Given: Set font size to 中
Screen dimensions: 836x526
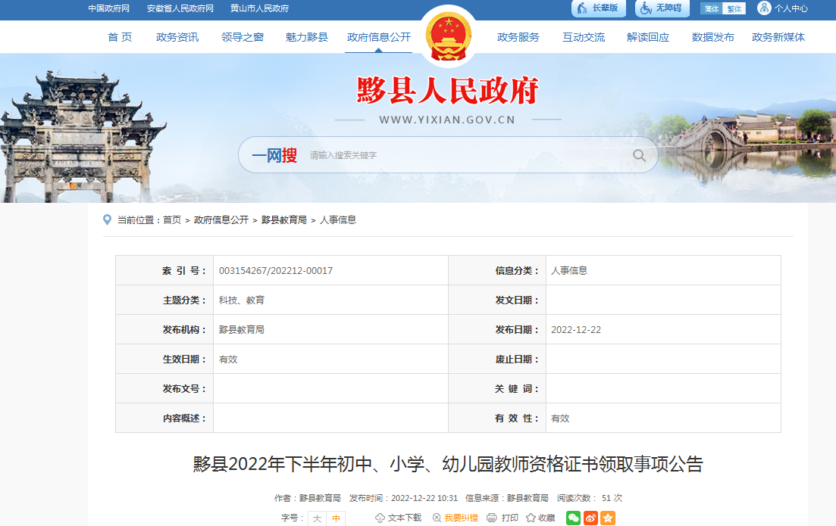Looking at the screenshot, I should (x=336, y=518).
